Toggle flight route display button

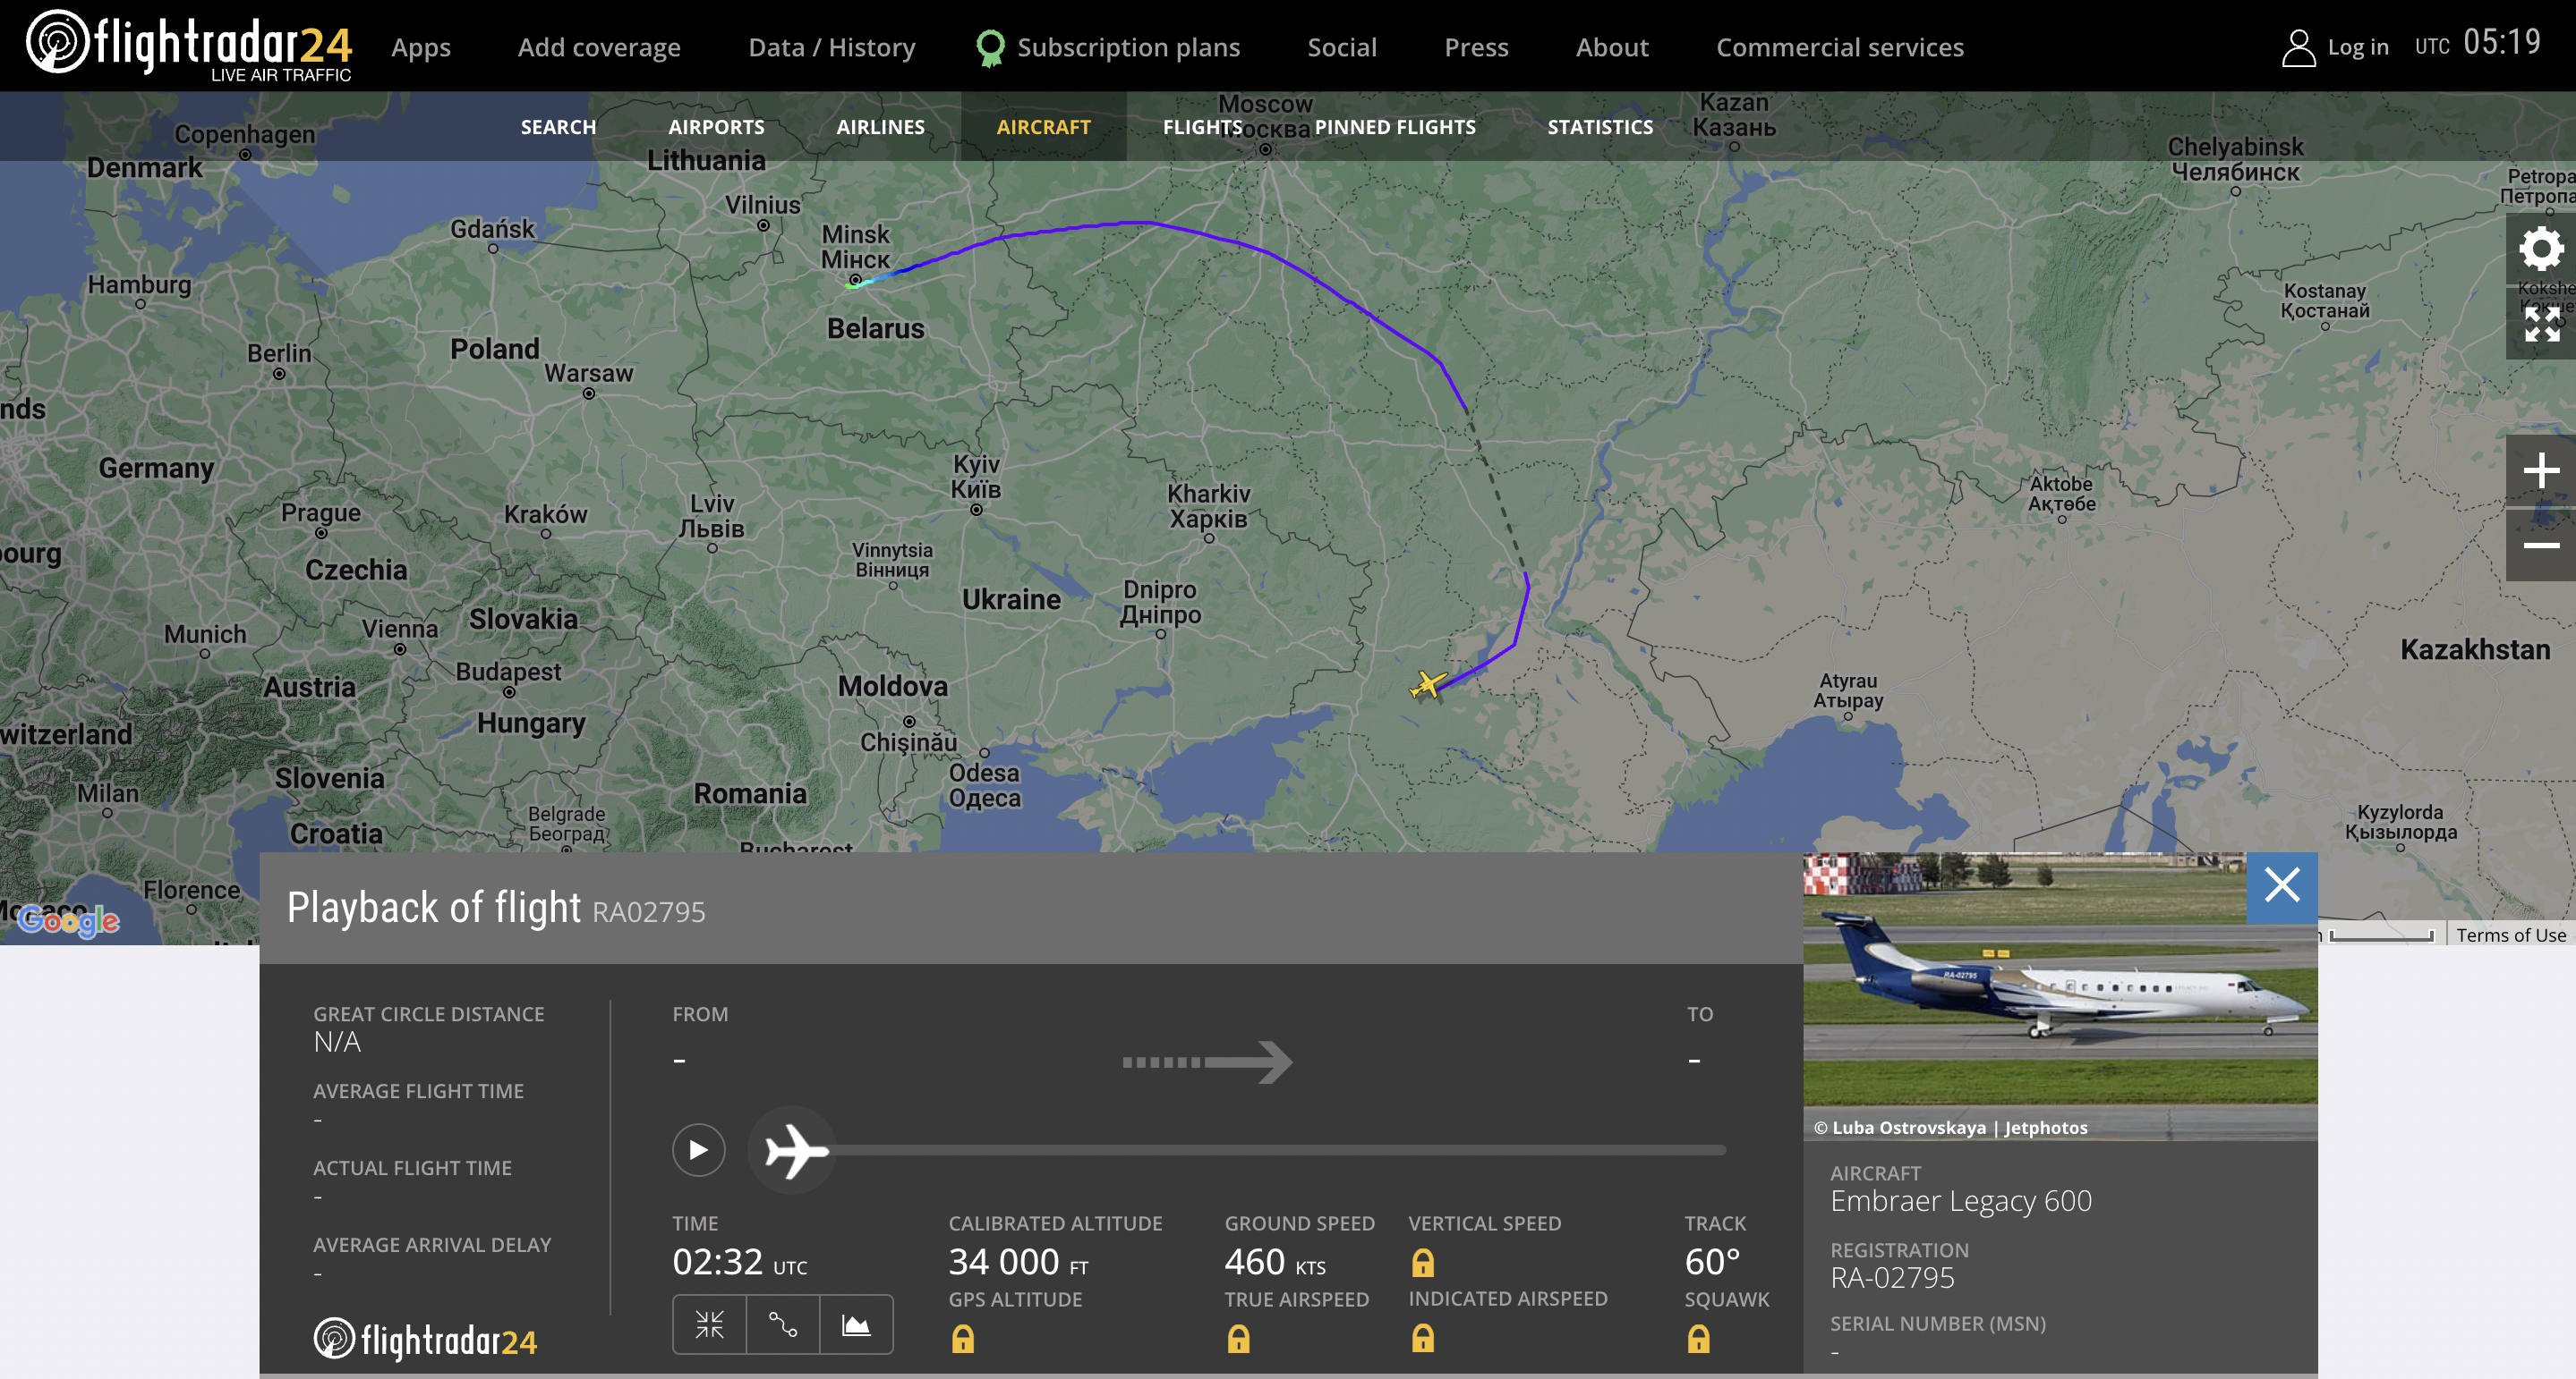[x=783, y=1325]
